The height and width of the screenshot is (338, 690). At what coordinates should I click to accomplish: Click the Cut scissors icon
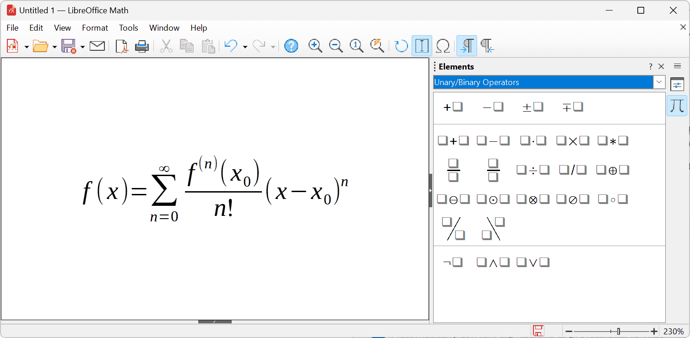[166, 46]
